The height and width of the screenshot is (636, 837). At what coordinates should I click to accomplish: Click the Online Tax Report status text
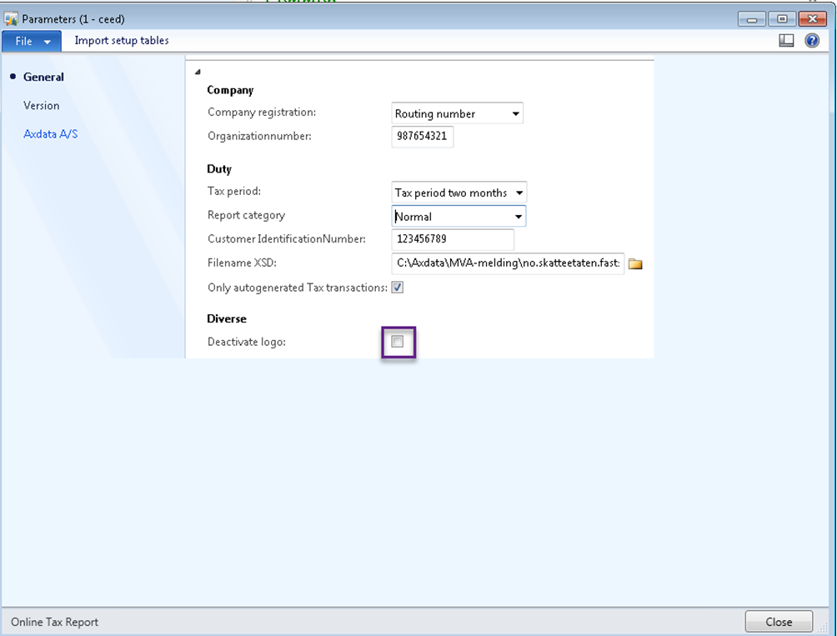(x=54, y=622)
